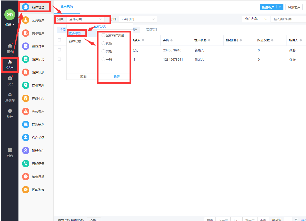Open the 设置 page-size dropdown
The height and width of the screenshot is (221, 306).
(94, 220)
